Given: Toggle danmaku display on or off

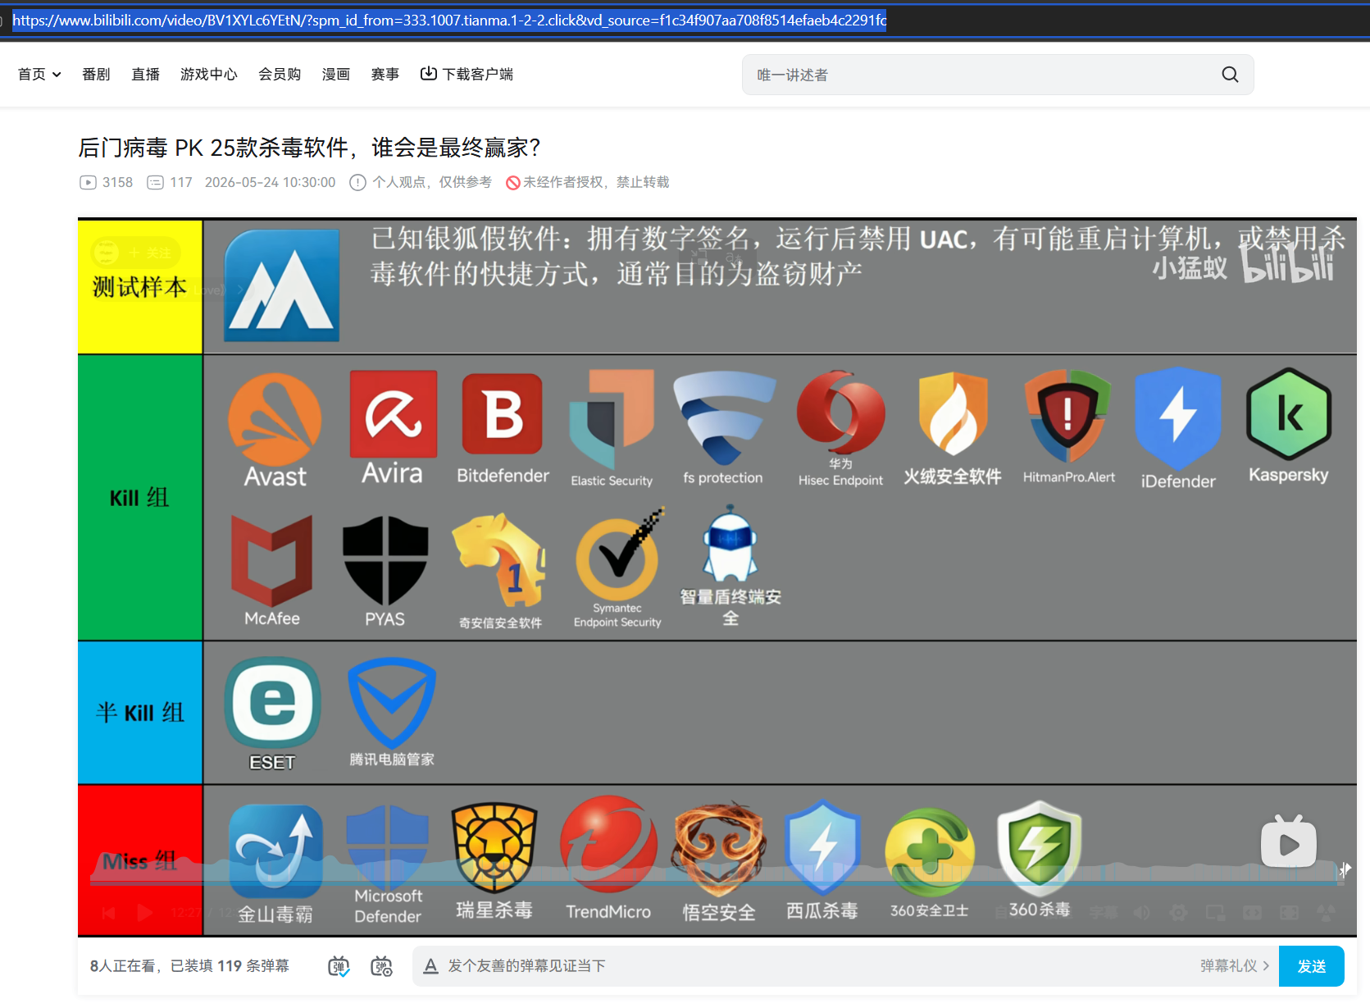Looking at the screenshot, I should [339, 966].
